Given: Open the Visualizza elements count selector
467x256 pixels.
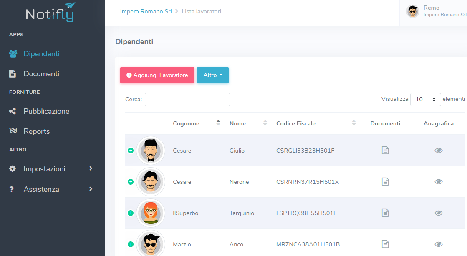Looking at the screenshot, I should point(425,100).
